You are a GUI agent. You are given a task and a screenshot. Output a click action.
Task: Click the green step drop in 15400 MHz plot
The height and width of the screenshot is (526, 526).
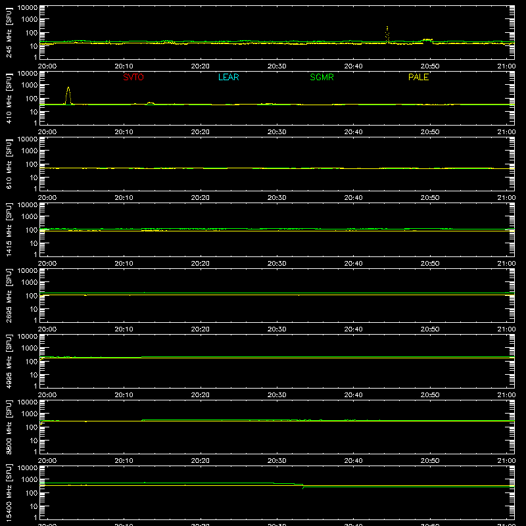pos(303,486)
